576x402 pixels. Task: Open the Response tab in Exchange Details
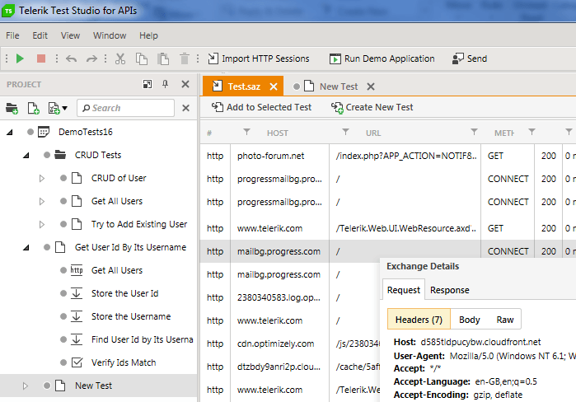(x=450, y=290)
